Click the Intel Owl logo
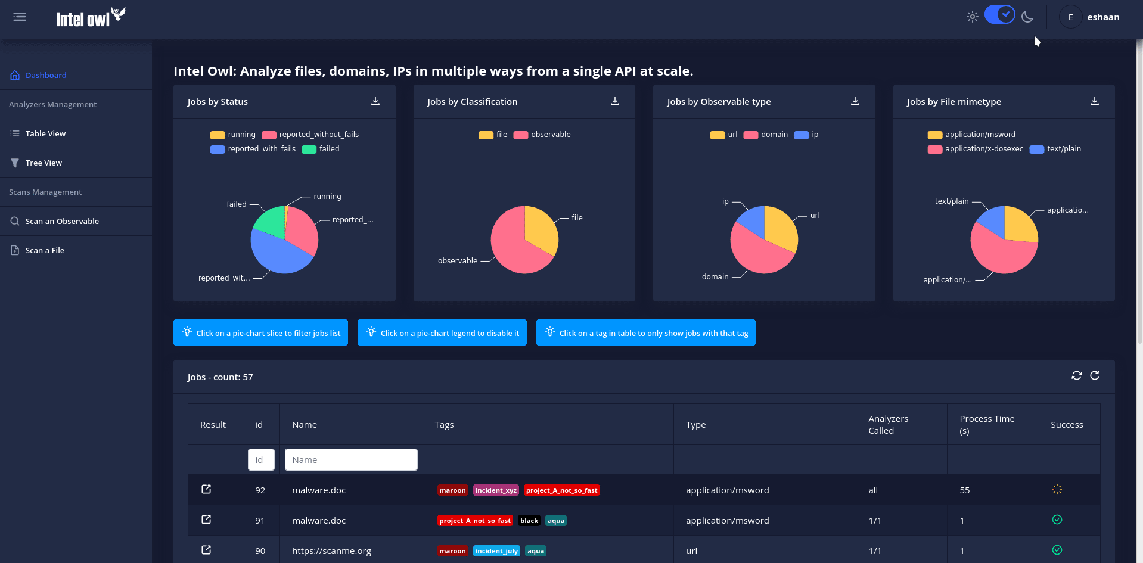 coord(91,17)
